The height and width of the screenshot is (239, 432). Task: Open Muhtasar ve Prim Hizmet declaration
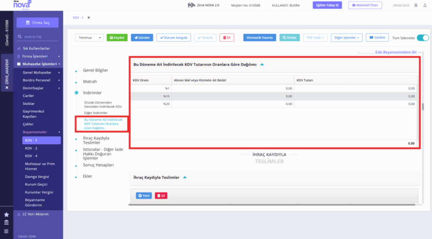coord(40,166)
